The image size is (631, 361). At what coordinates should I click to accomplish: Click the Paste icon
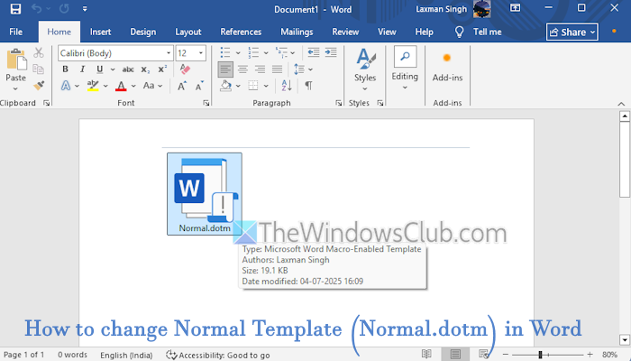point(15,60)
